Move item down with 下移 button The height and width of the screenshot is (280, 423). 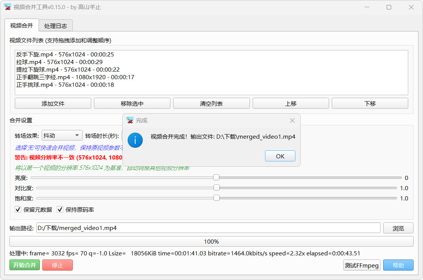coord(370,103)
